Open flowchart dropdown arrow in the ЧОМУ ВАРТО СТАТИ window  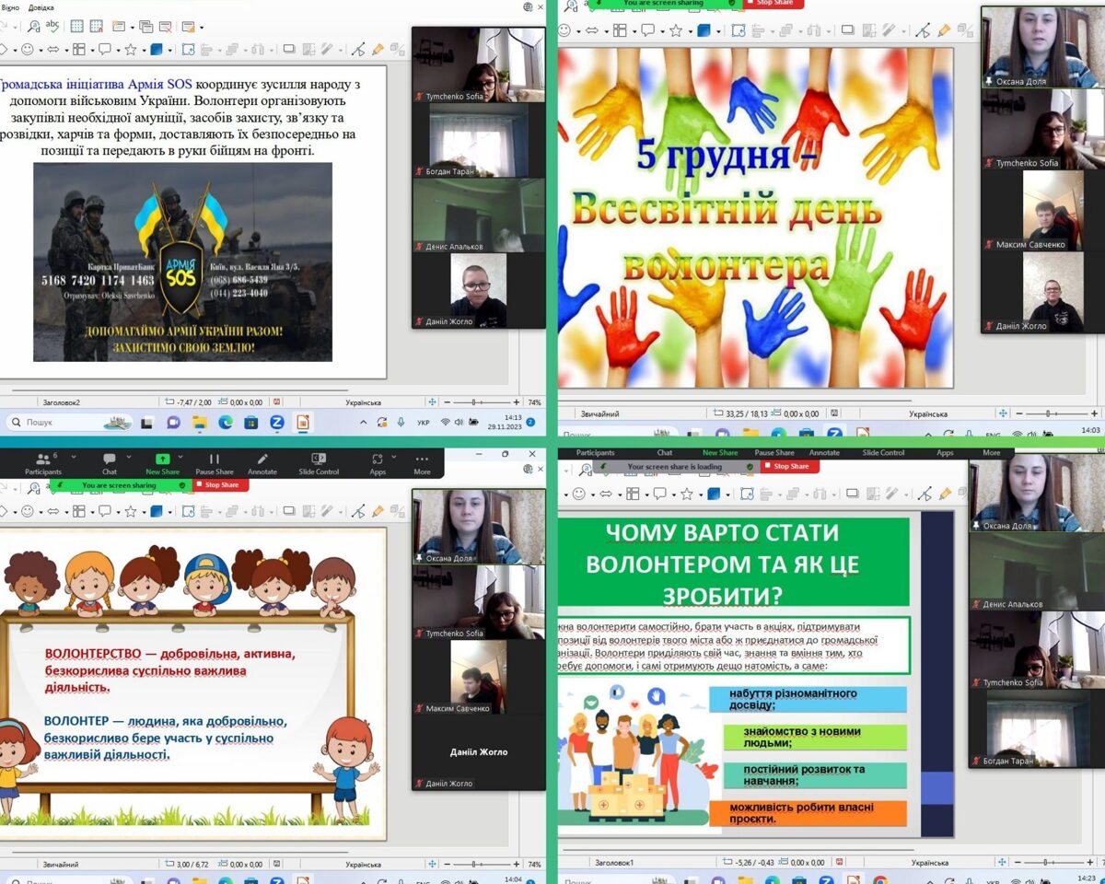pyautogui.click(x=646, y=494)
